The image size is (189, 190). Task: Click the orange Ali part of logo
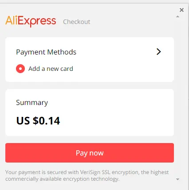point(12,20)
